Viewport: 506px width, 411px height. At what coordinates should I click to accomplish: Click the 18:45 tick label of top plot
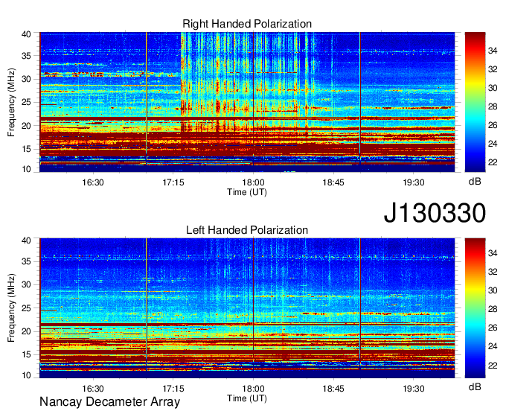pos(333,182)
